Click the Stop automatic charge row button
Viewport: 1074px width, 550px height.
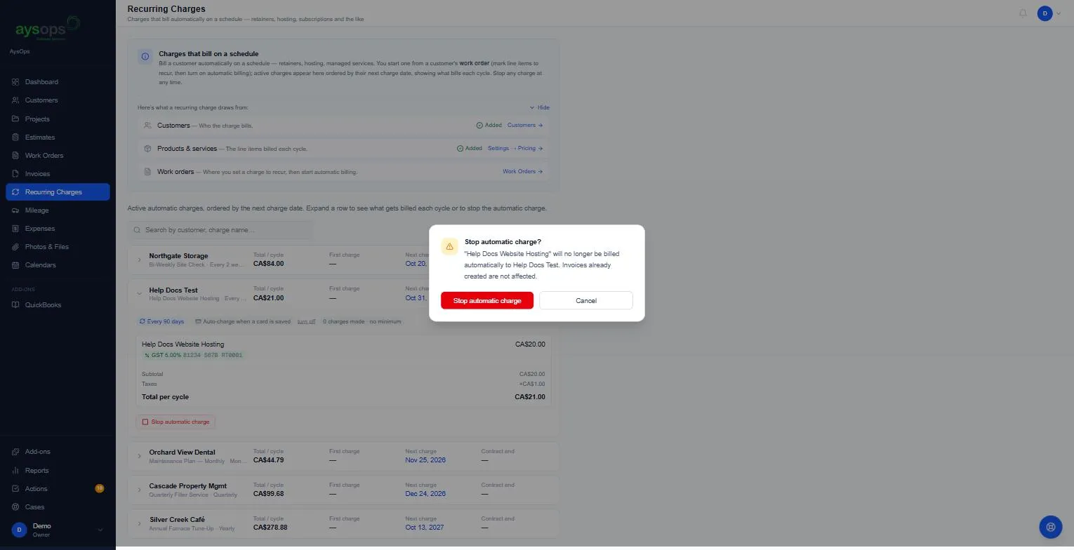[x=175, y=422]
